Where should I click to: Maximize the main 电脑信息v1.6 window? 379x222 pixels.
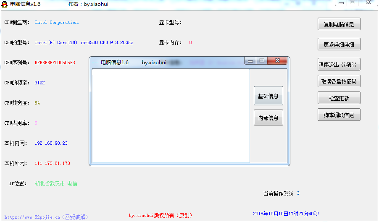353,3
